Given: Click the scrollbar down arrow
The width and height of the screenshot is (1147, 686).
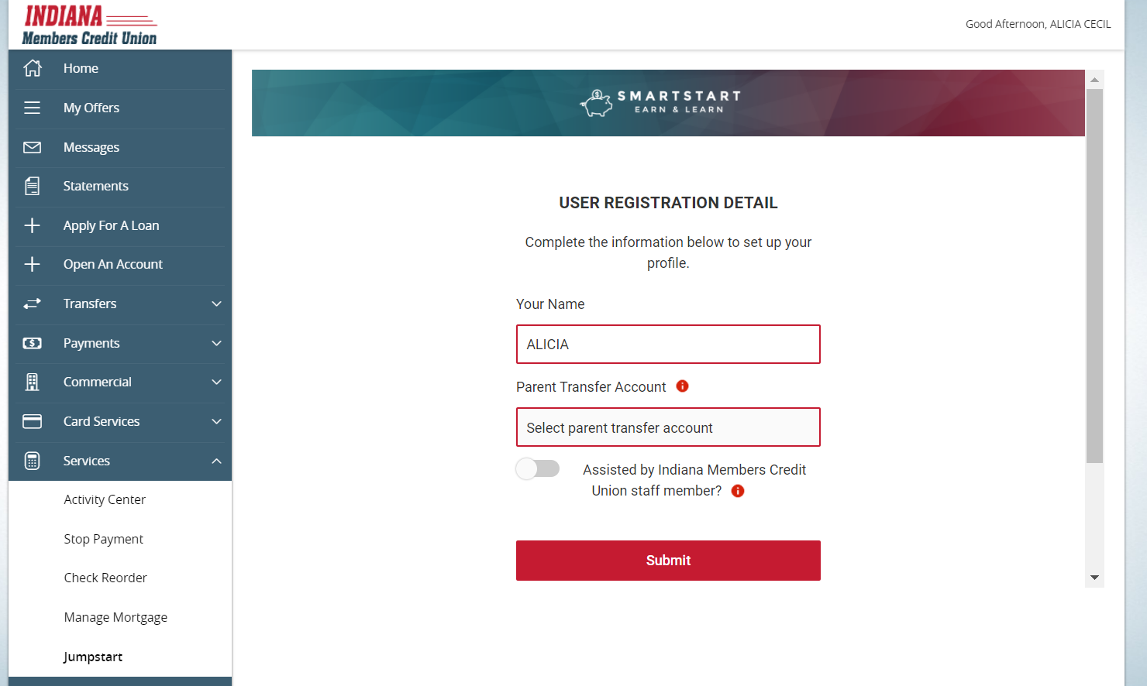Looking at the screenshot, I should 1094,578.
